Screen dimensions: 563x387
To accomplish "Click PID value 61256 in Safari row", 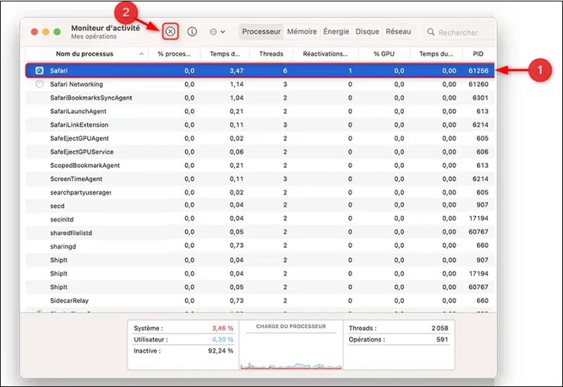I will [x=479, y=71].
